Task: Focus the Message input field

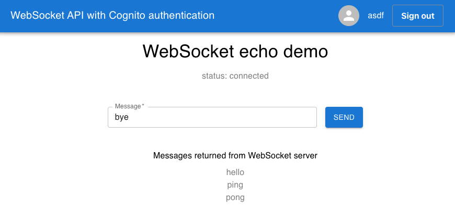Action: coord(212,117)
